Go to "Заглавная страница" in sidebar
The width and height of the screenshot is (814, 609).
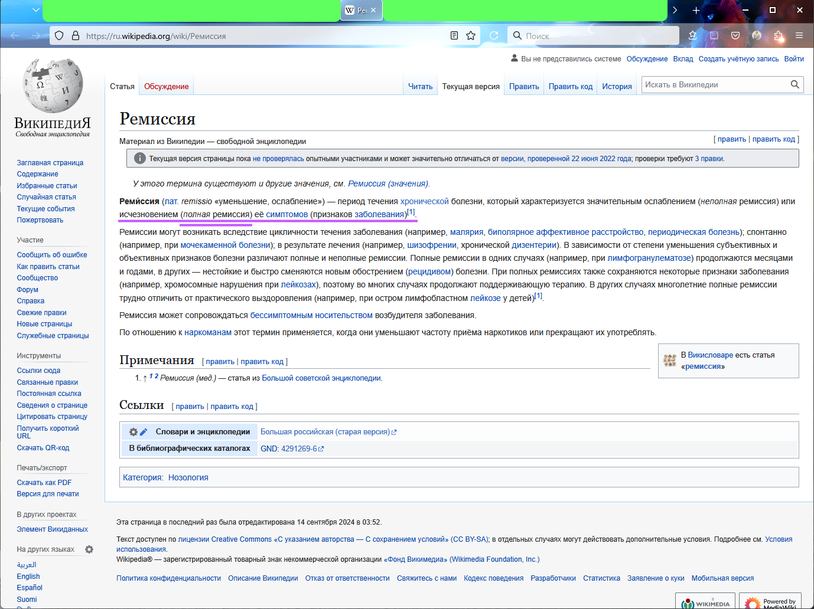click(50, 163)
